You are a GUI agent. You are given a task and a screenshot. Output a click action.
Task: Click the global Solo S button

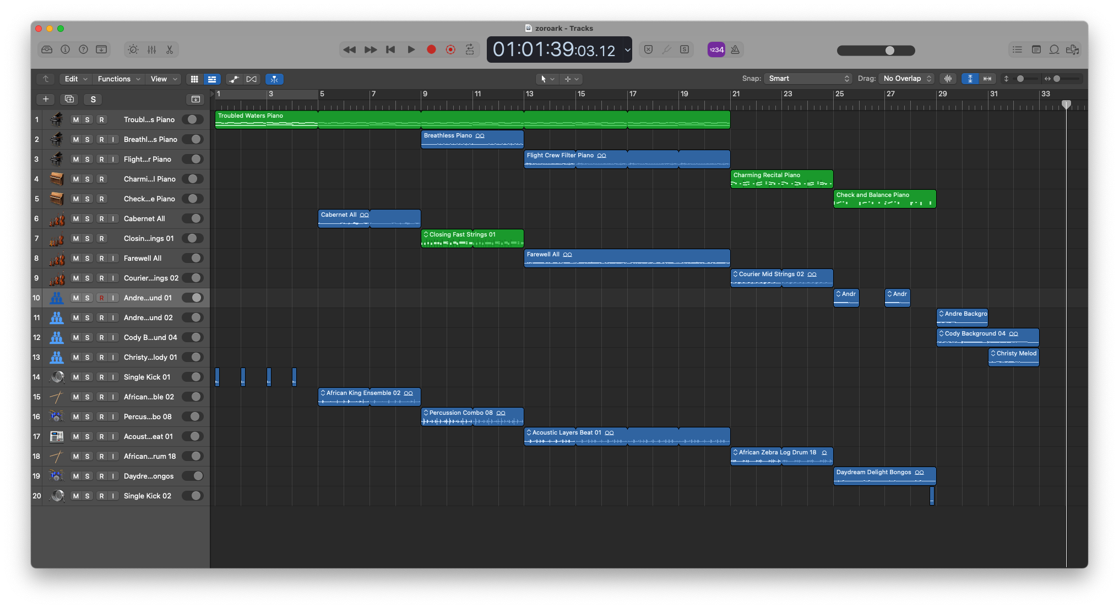click(x=93, y=100)
